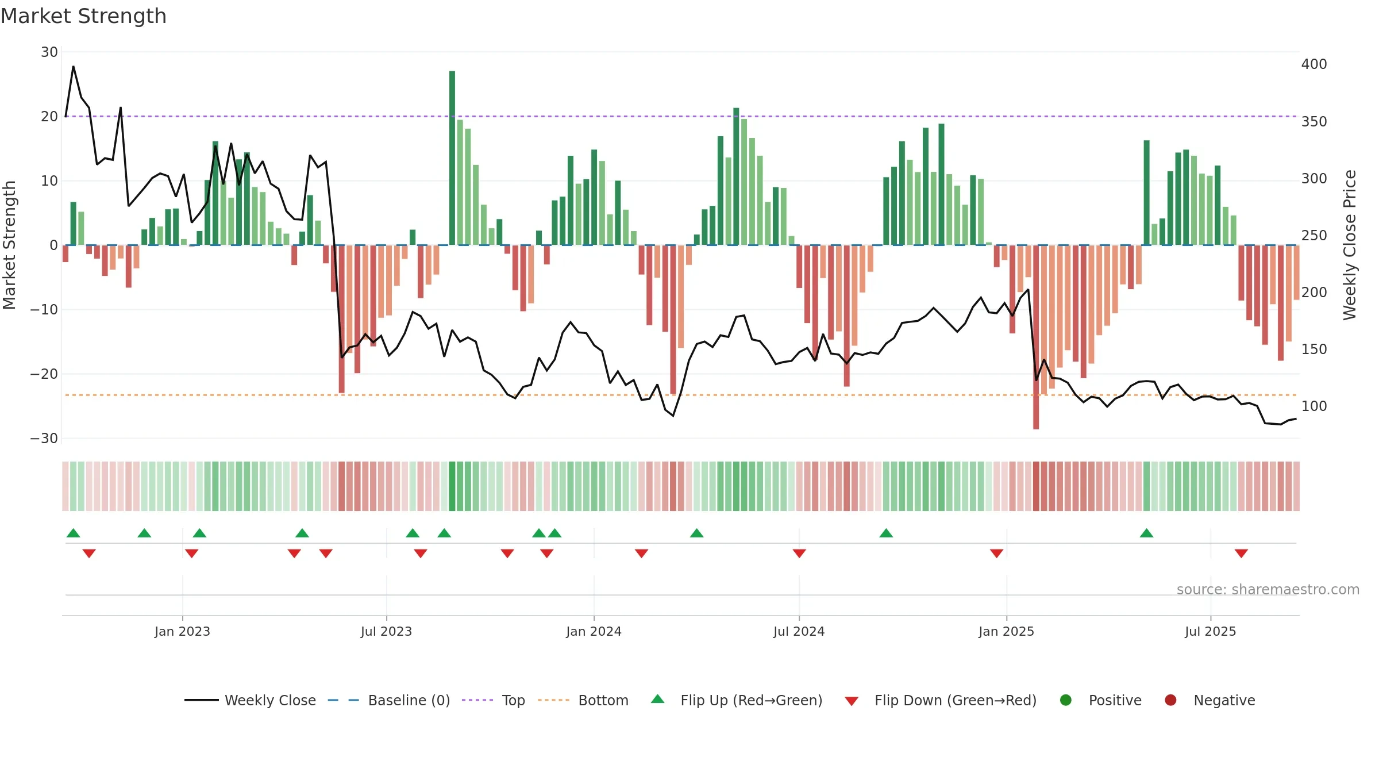Click the positive 10 tick on left axis

49,181
